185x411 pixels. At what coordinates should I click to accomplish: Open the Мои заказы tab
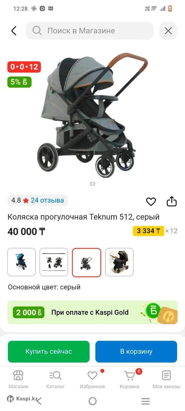point(166,379)
